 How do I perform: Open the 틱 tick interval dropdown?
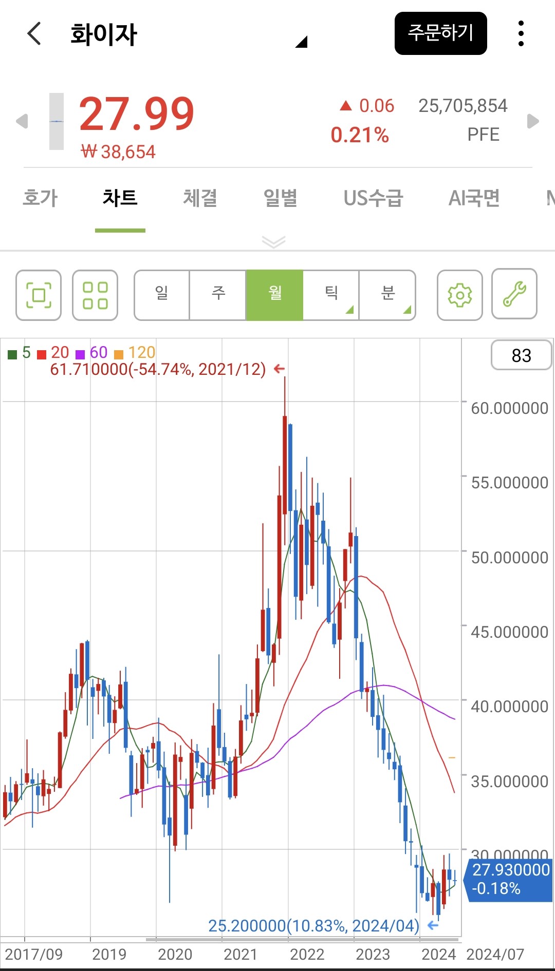[331, 295]
